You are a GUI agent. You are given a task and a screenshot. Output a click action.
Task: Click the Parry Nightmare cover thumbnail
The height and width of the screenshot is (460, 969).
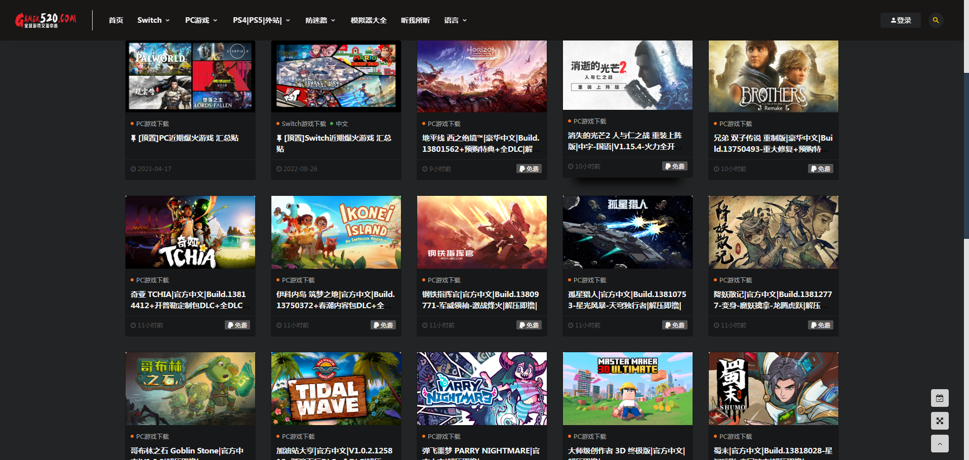482,389
